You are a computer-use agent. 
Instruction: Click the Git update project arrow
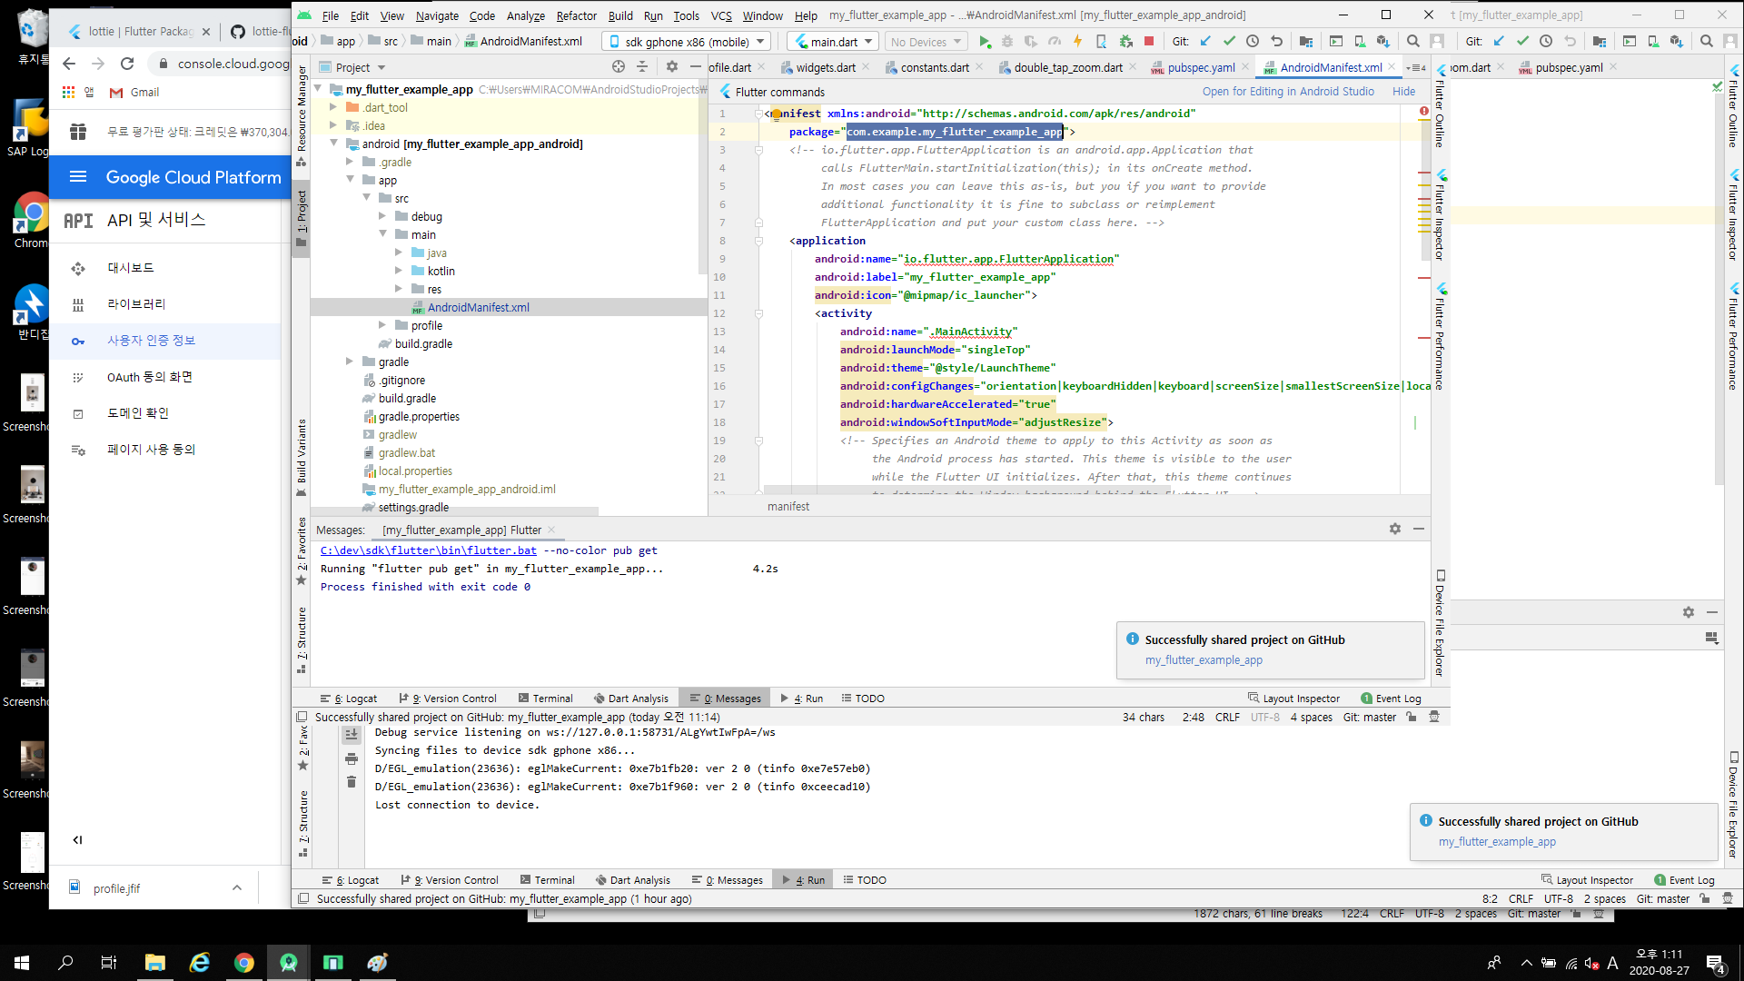(1205, 42)
